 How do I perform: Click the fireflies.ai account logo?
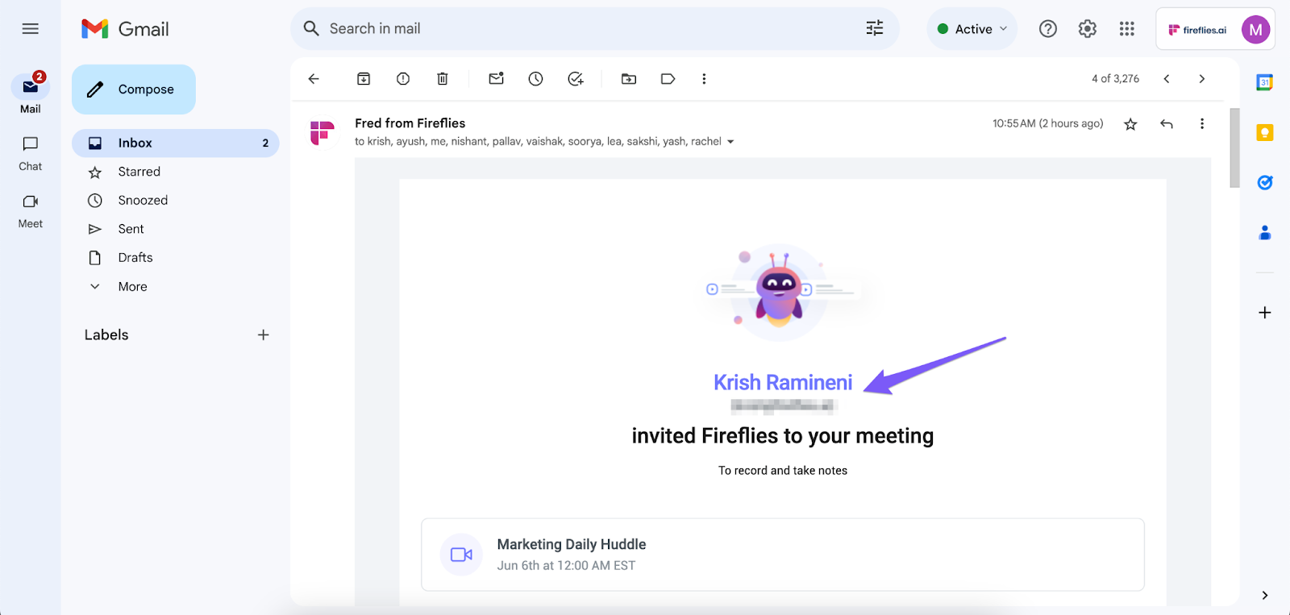point(1197,30)
